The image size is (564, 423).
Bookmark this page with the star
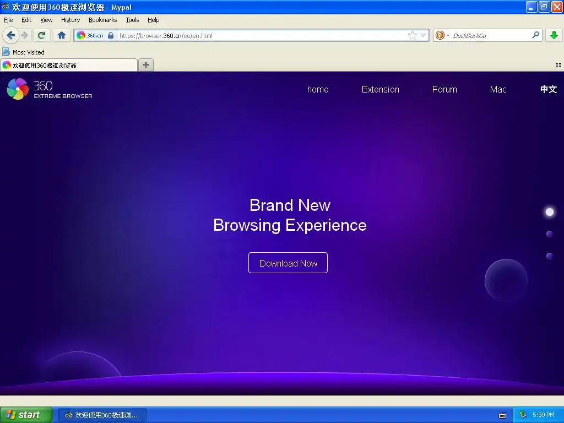coord(412,35)
